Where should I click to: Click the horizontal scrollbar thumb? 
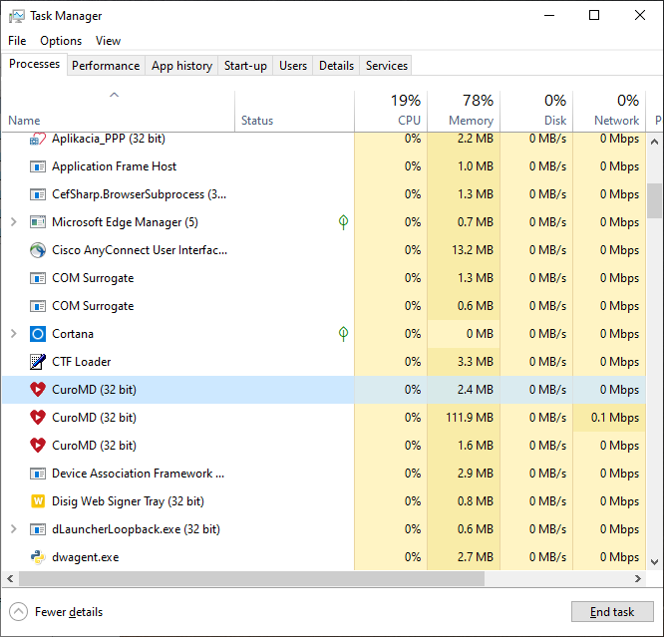[251, 578]
